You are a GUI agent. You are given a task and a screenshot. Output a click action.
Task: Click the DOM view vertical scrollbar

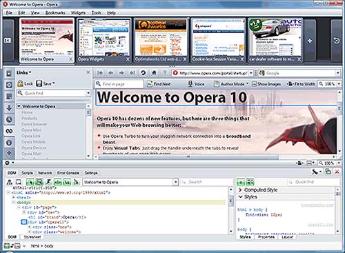click(x=230, y=201)
